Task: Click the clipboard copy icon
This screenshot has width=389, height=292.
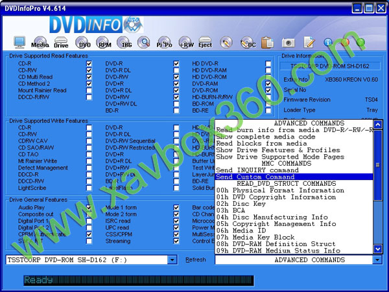Action: coord(267,42)
